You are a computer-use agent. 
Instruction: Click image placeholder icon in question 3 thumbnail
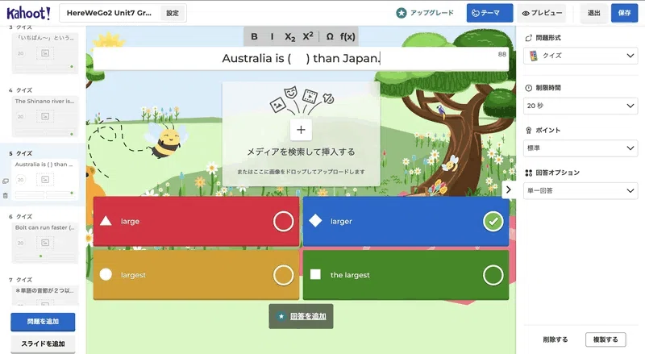tap(45, 53)
